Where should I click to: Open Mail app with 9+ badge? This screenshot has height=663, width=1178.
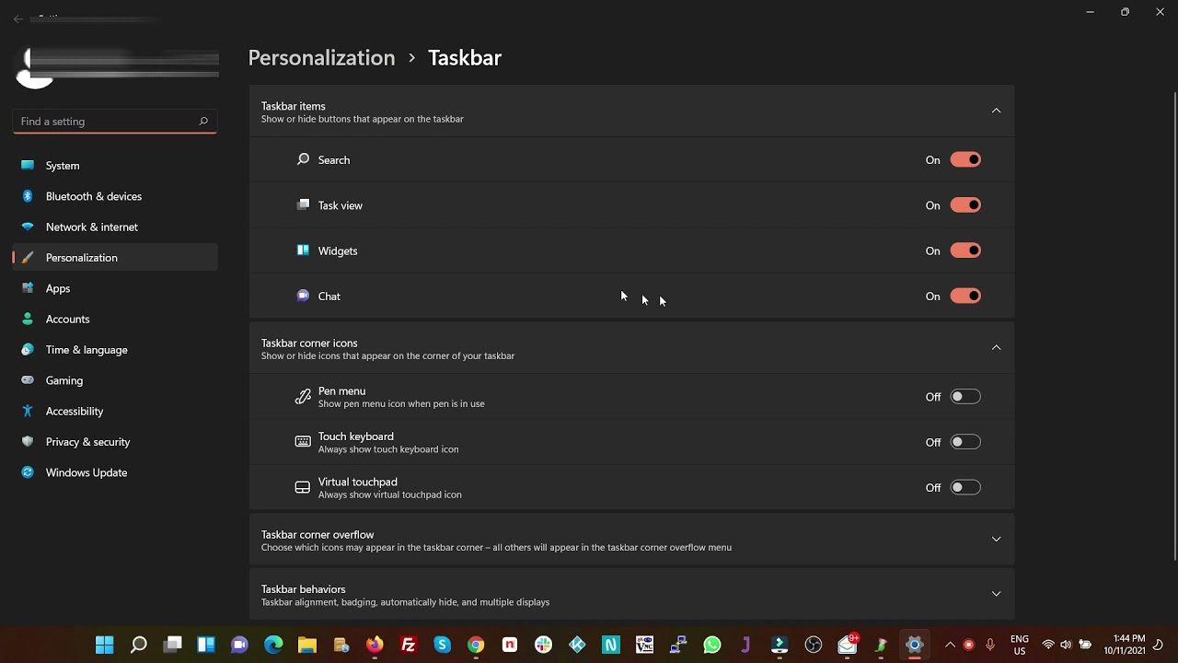[x=848, y=645]
